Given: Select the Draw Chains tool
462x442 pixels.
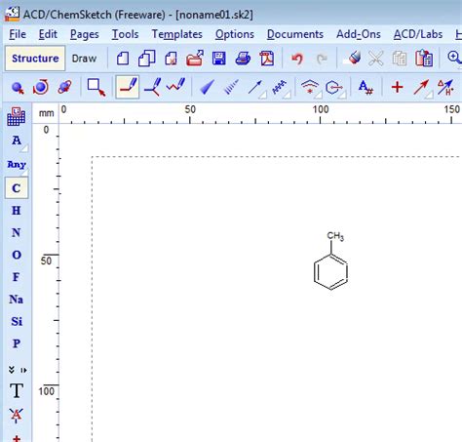Looking at the screenshot, I should (175, 87).
